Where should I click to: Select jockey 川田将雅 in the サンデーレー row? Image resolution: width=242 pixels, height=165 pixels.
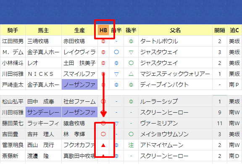pyautogui.click(x=13, y=112)
